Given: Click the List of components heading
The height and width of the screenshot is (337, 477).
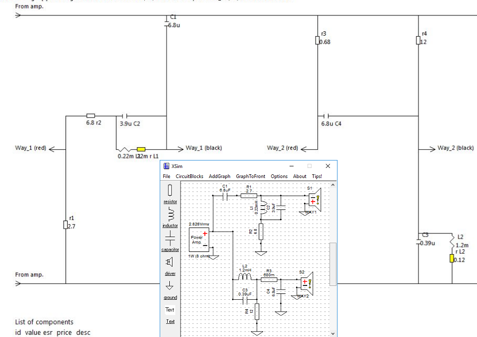Looking at the screenshot, I should coord(44,322).
